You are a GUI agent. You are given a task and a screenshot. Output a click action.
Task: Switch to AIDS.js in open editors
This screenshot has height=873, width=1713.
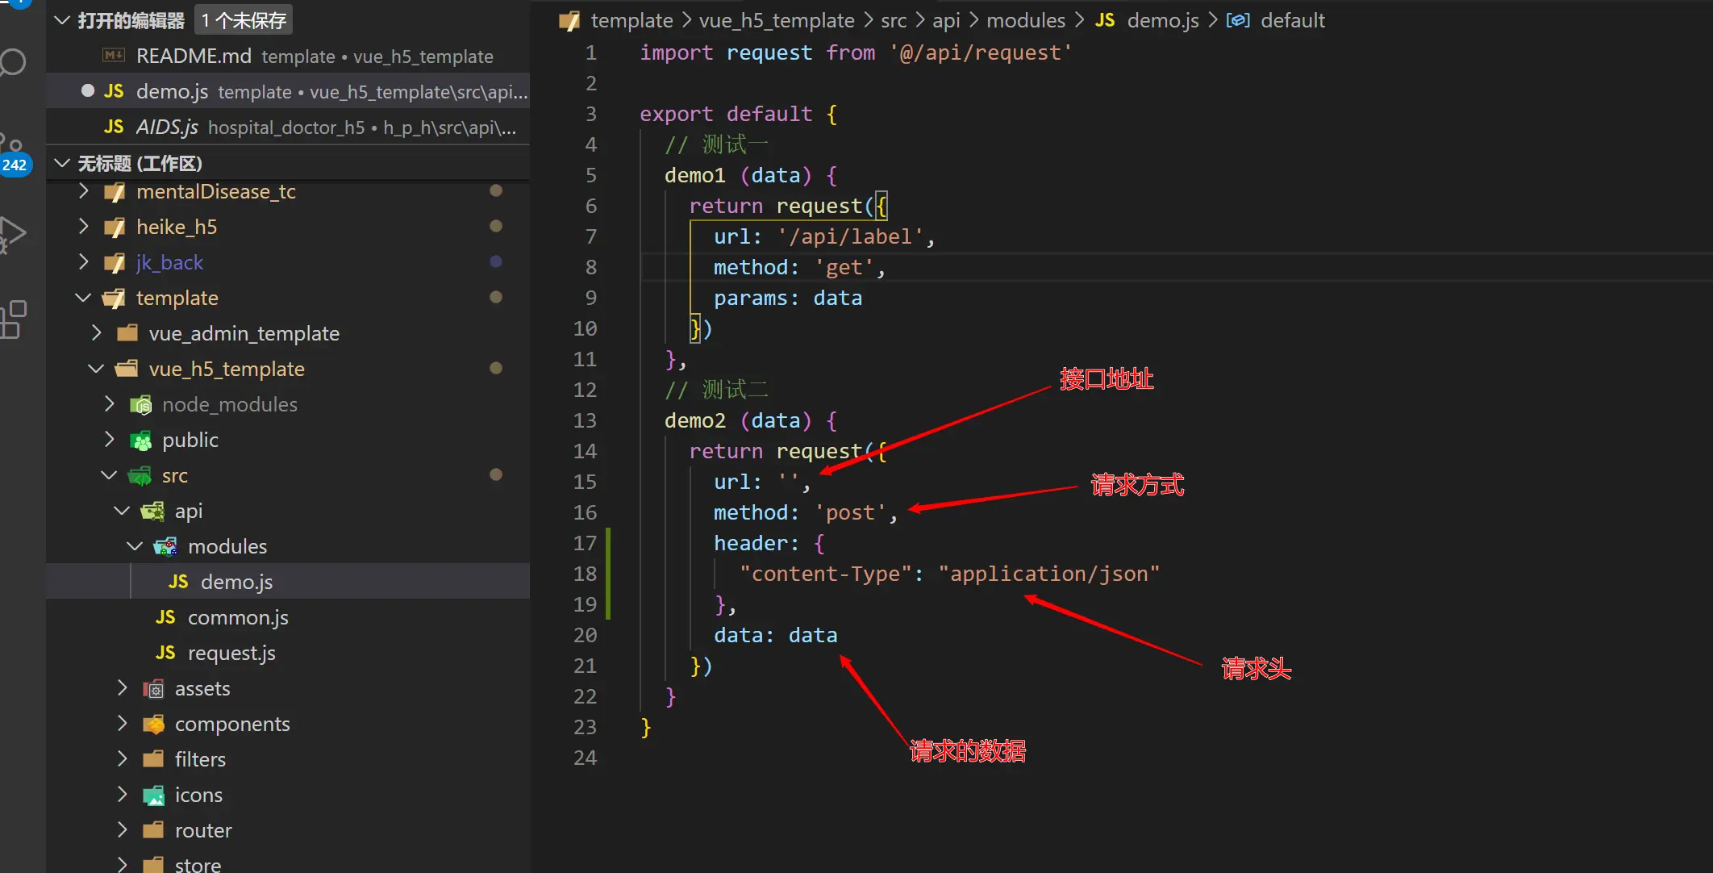(x=167, y=127)
